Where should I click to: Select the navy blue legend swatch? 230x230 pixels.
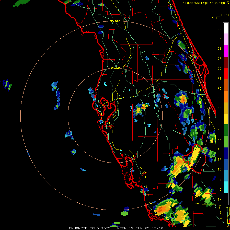(x=226, y=153)
